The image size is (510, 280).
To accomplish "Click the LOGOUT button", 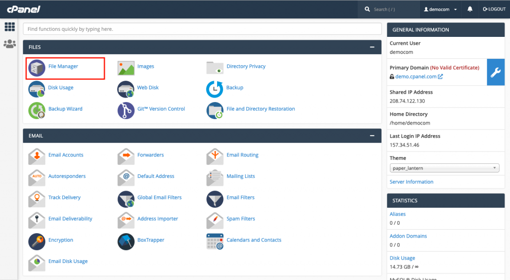I will [x=494, y=9].
